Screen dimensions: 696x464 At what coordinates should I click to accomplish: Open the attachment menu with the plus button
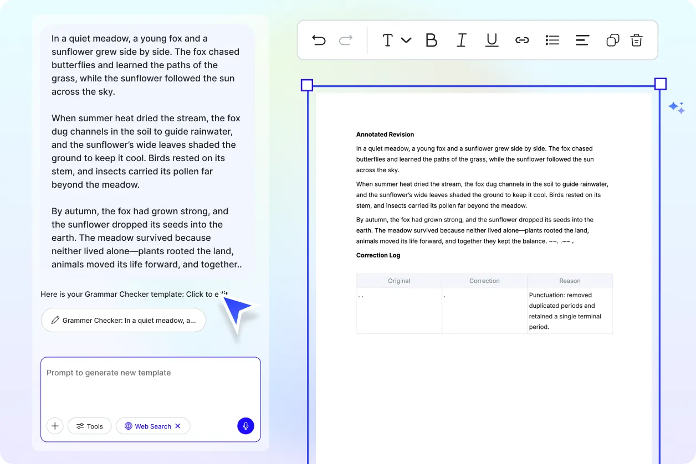click(54, 426)
